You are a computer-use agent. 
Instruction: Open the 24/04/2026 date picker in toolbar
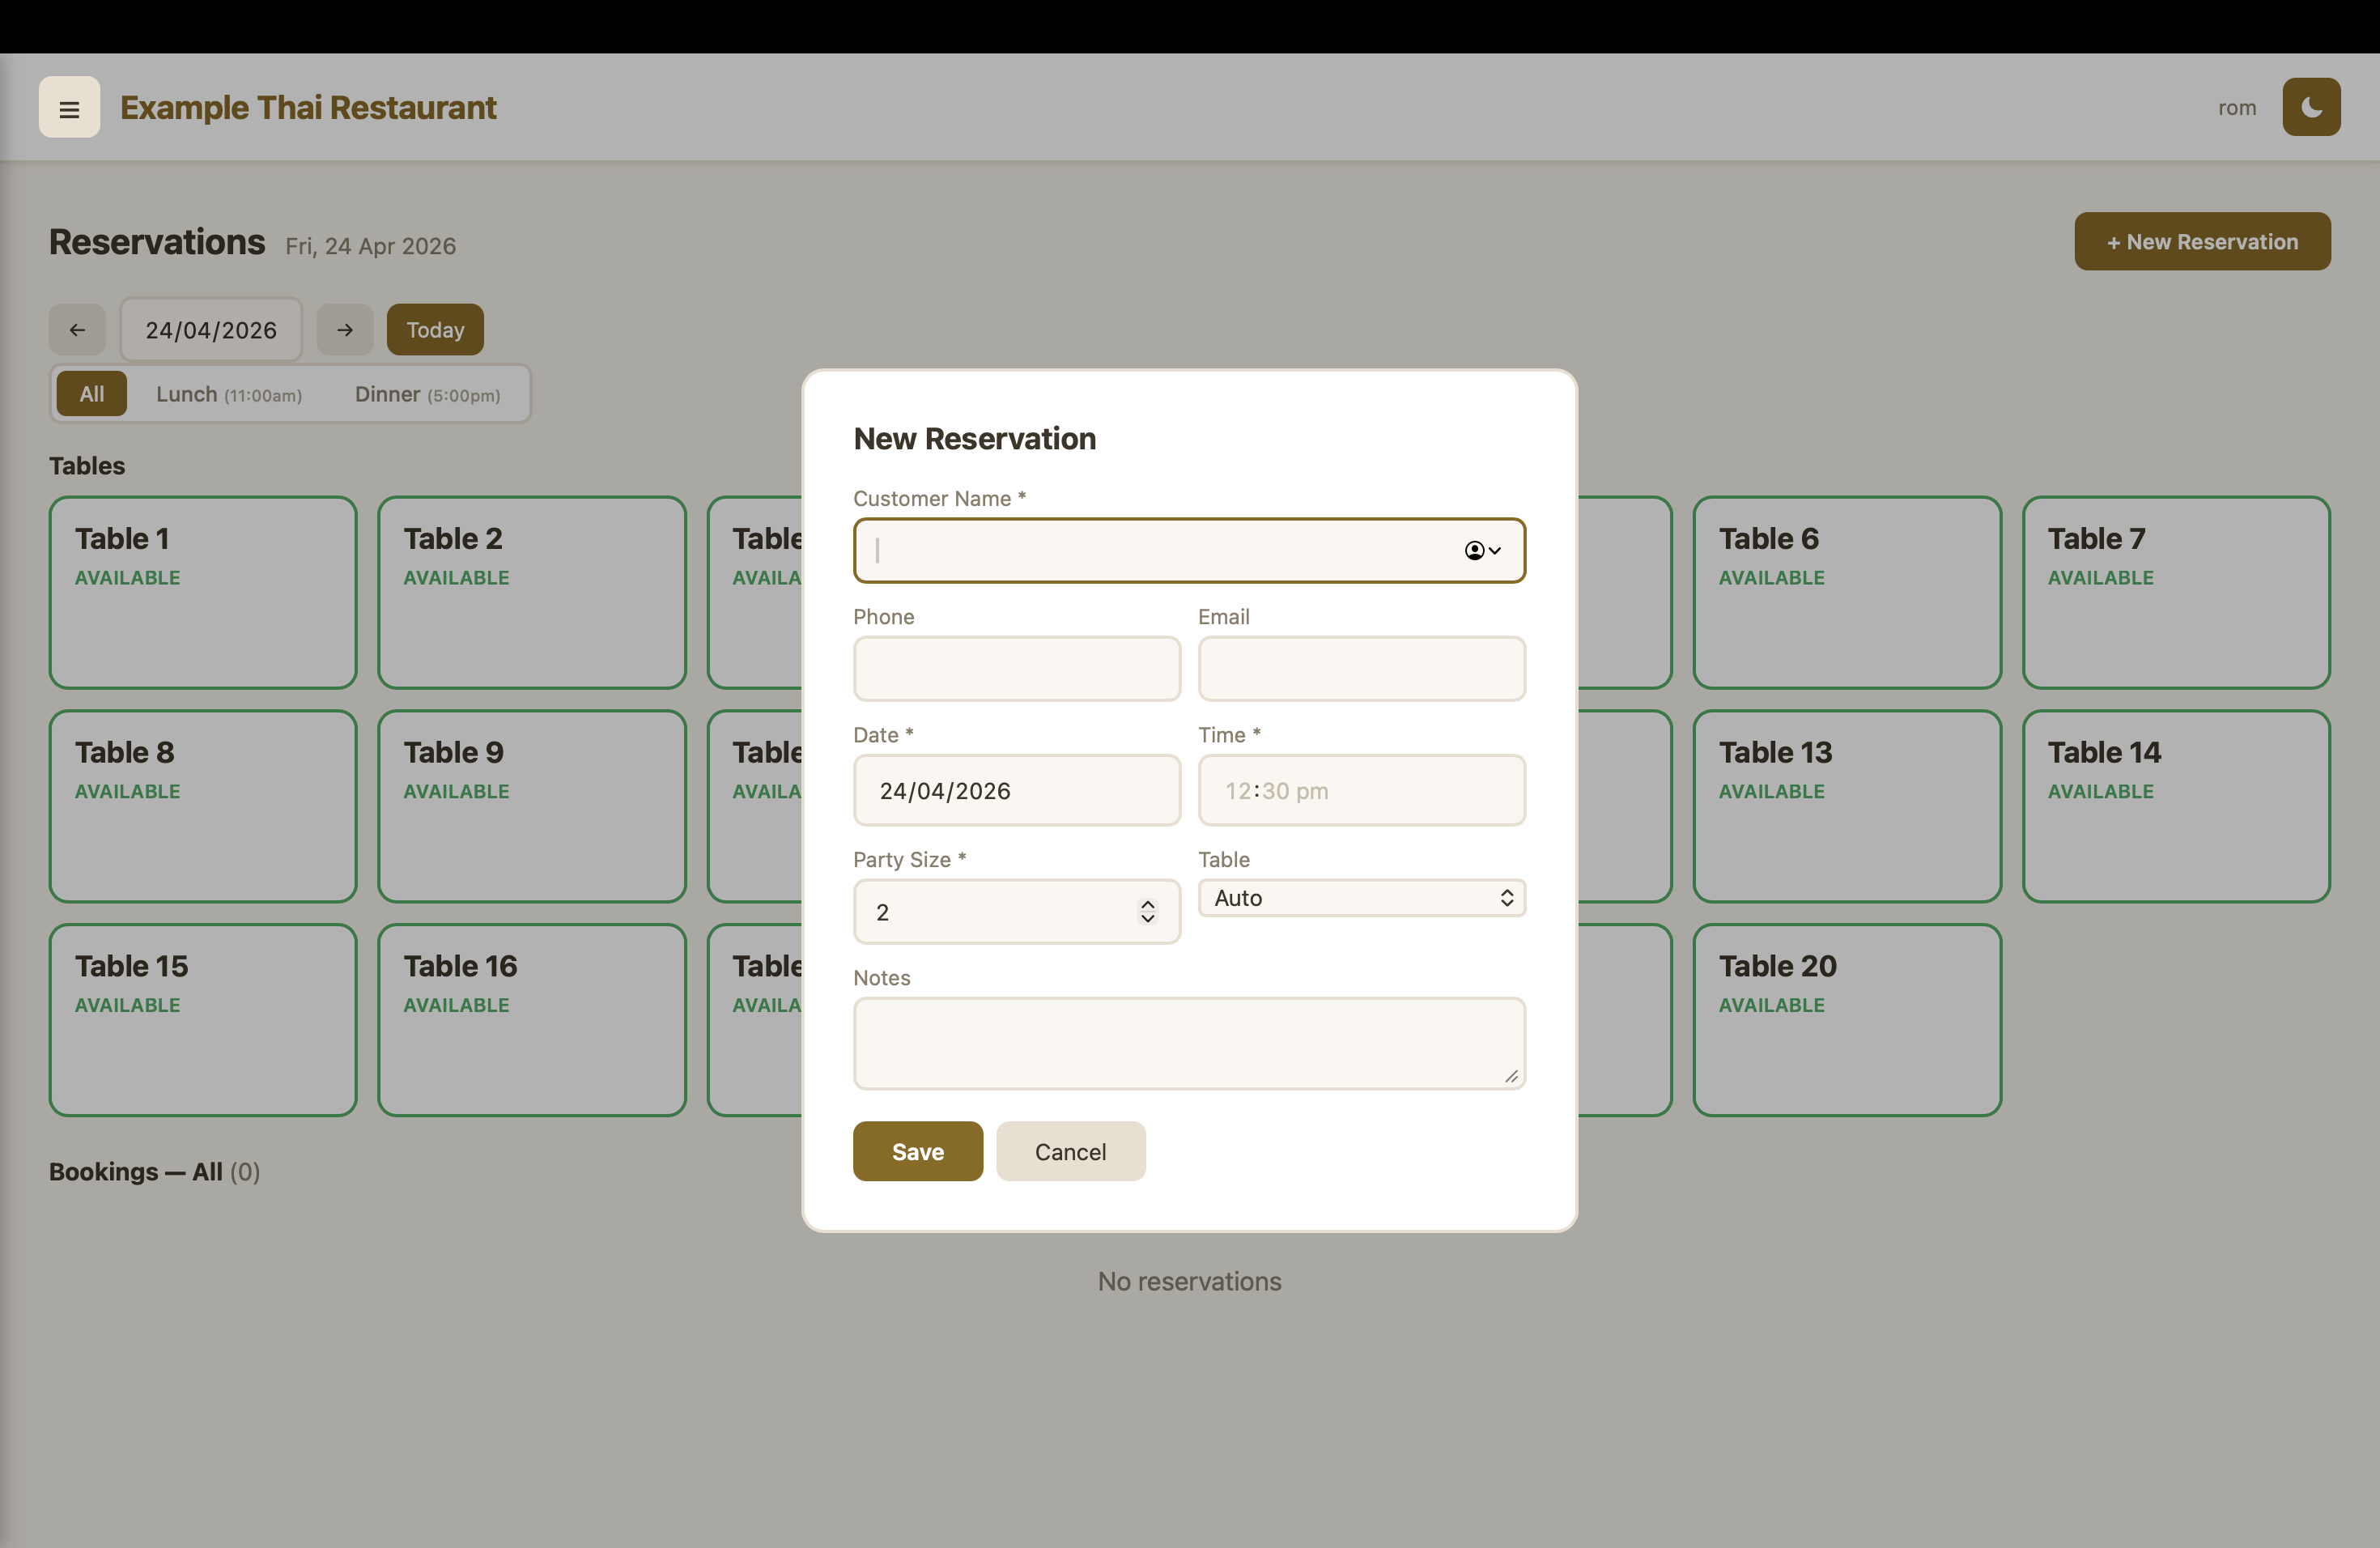(211, 330)
